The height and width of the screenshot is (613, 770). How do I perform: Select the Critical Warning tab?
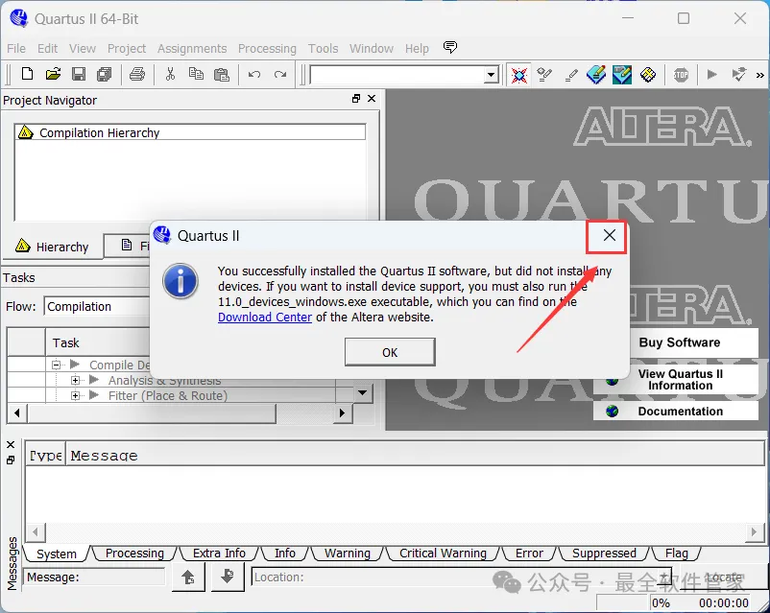click(x=443, y=554)
